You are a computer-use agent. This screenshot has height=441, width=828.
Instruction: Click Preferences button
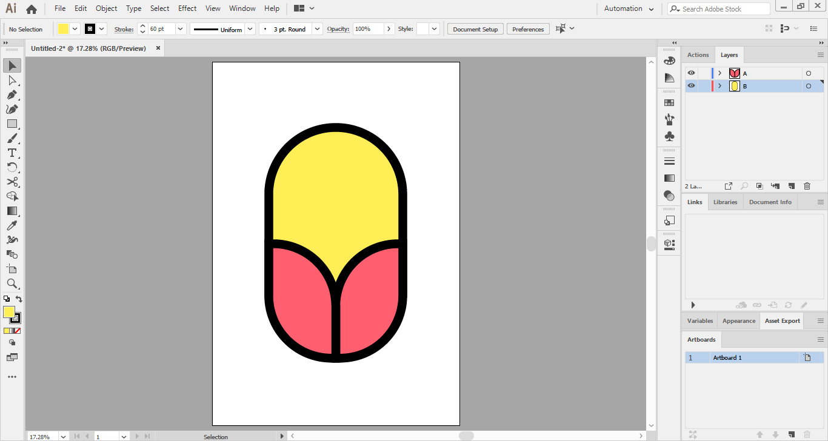click(528, 29)
